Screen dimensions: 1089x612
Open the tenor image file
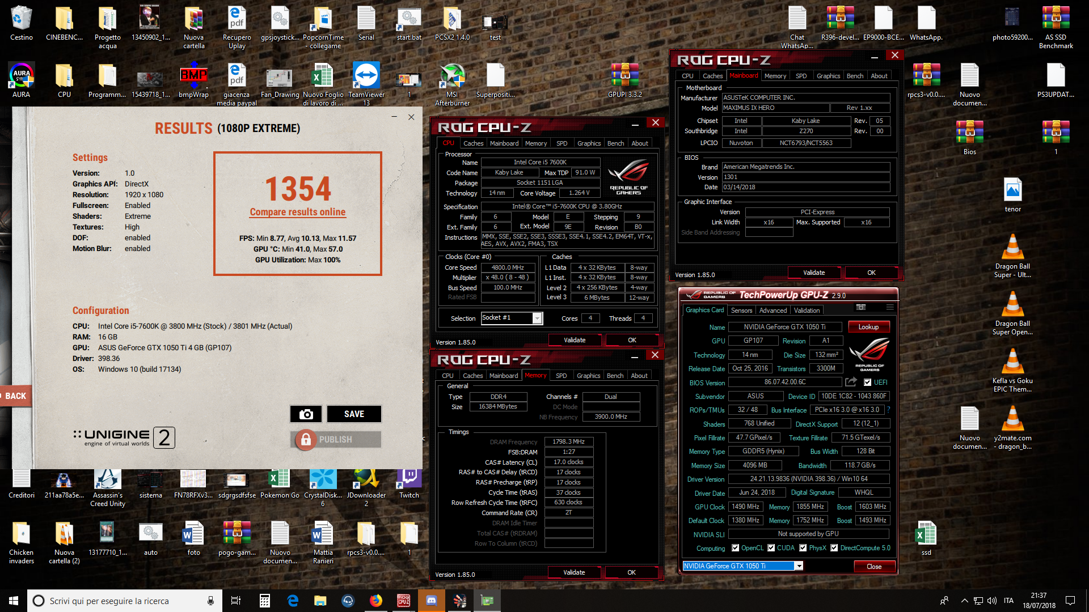1012,194
